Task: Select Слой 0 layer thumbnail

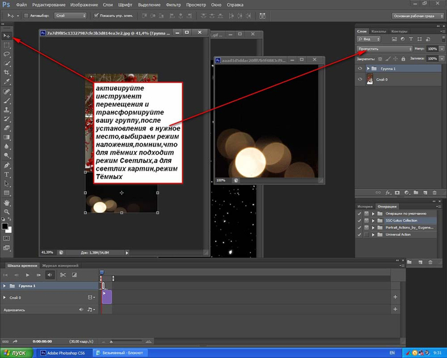Action: point(370,79)
